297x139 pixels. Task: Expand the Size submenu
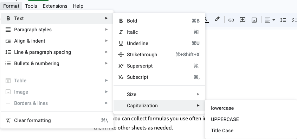tap(159, 94)
